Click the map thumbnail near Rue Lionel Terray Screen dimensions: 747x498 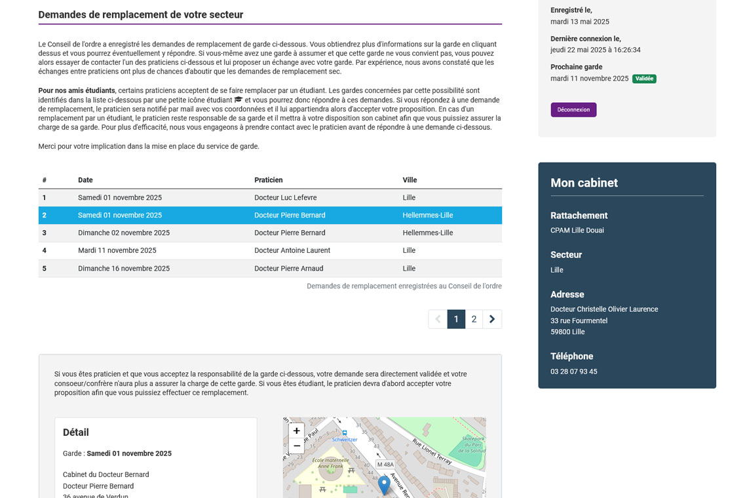coord(432,450)
